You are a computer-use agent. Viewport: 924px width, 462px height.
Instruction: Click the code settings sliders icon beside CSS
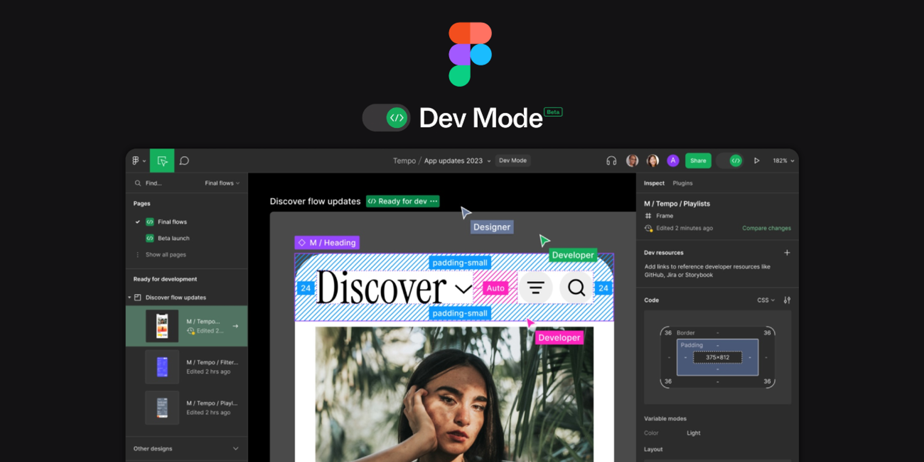[x=787, y=300]
